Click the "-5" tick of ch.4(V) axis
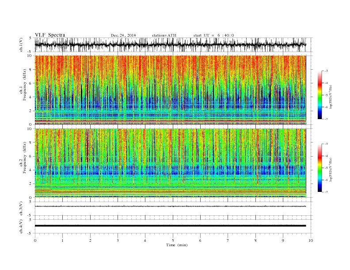350x270 pixels. [x=30, y=233]
